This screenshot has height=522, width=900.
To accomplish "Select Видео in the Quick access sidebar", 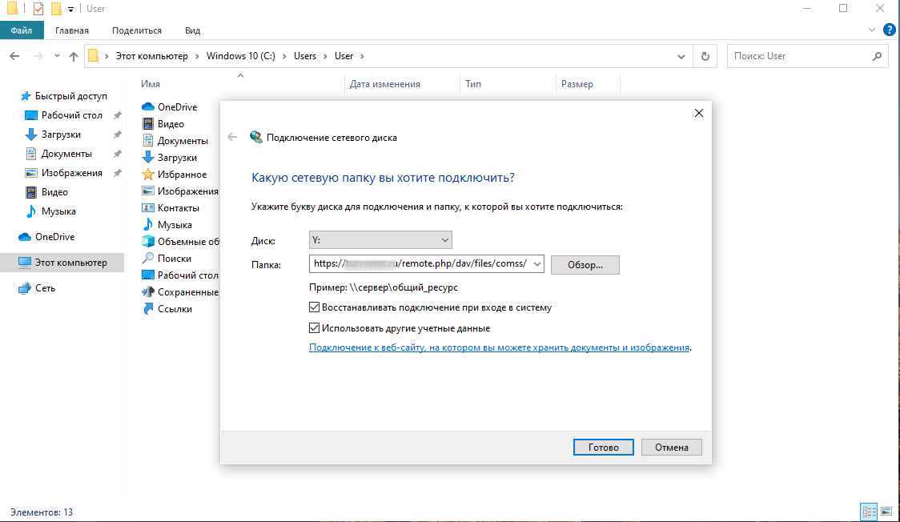I will tap(46, 192).
